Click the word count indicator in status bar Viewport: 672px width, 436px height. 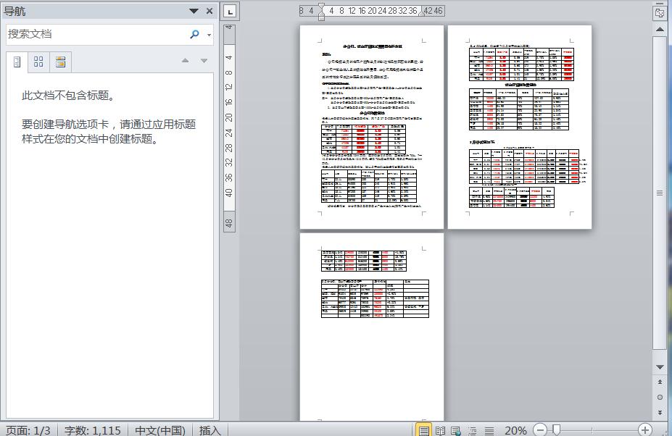point(92,430)
